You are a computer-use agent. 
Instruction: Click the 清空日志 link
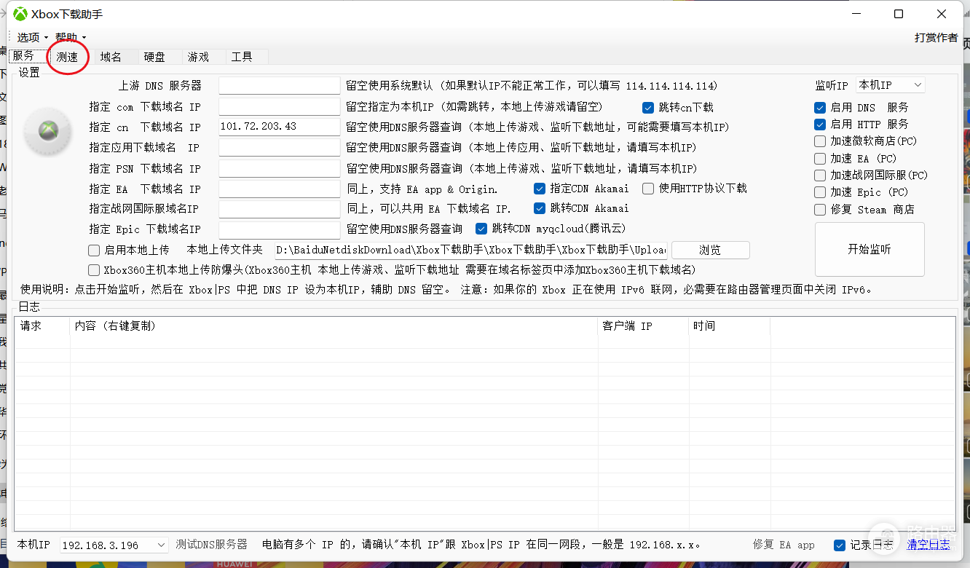click(928, 545)
